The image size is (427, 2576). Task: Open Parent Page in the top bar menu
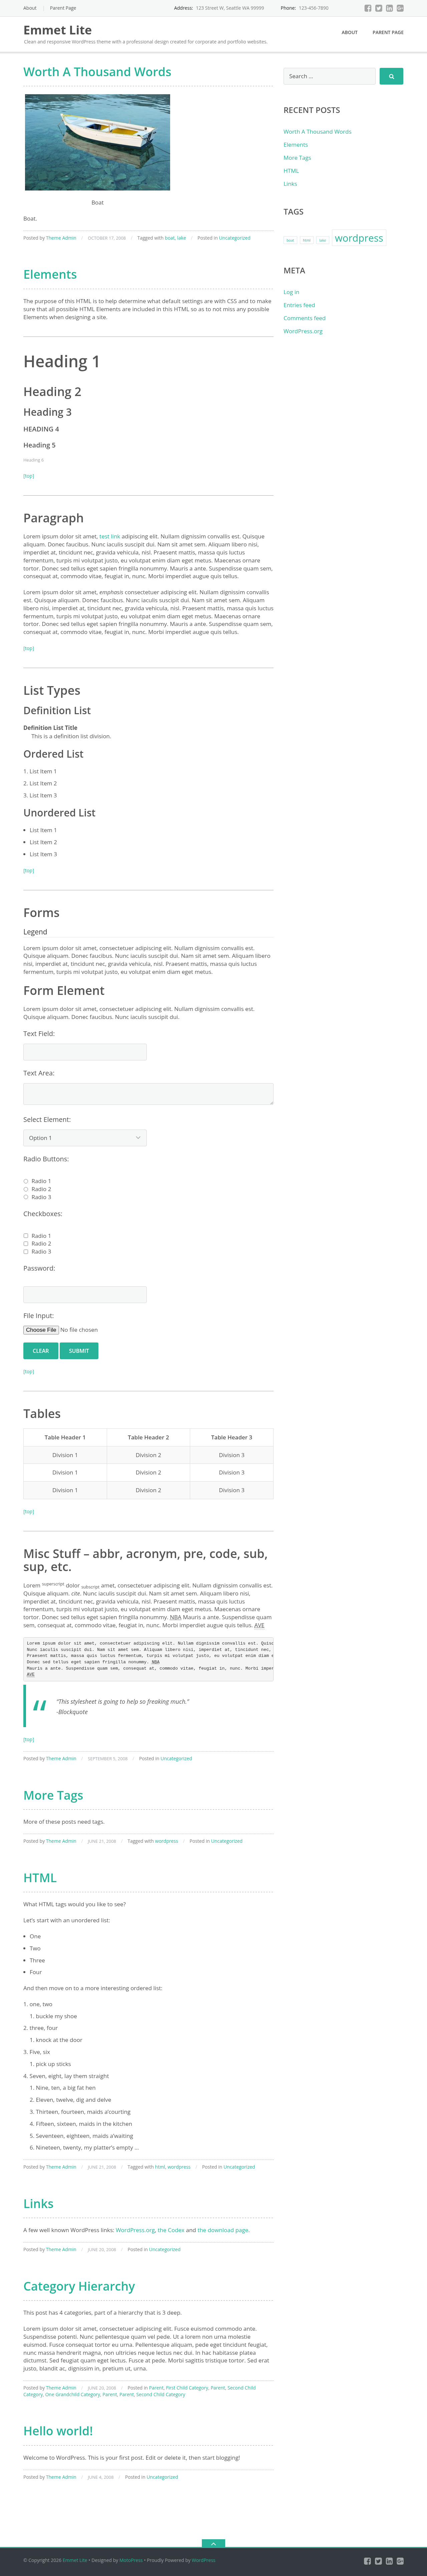(63, 8)
